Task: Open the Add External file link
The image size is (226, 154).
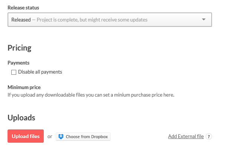Action: (x=186, y=136)
